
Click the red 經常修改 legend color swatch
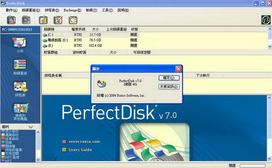point(3,139)
